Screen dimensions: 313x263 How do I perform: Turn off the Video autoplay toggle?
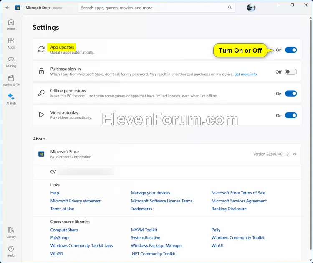[291, 115]
